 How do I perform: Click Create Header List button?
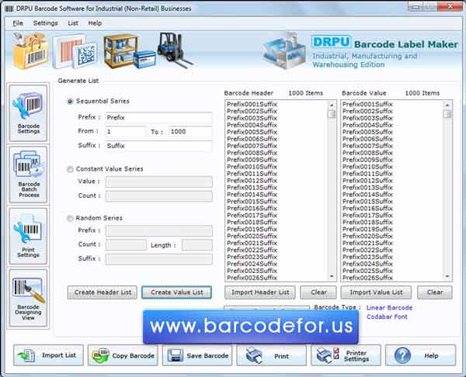(x=103, y=292)
